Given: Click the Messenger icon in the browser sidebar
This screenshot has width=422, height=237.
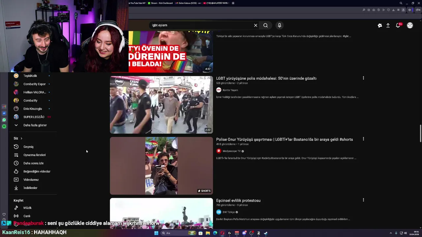Looking at the screenshot, I should 4,113.
